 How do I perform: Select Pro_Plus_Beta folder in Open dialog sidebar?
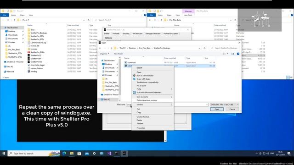[x=111, y=82]
